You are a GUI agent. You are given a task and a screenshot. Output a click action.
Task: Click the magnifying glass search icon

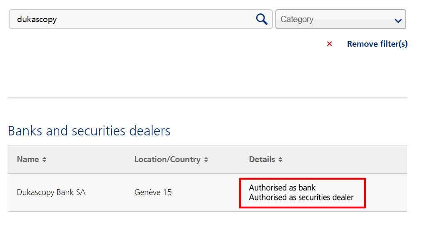(x=261, y=19)
